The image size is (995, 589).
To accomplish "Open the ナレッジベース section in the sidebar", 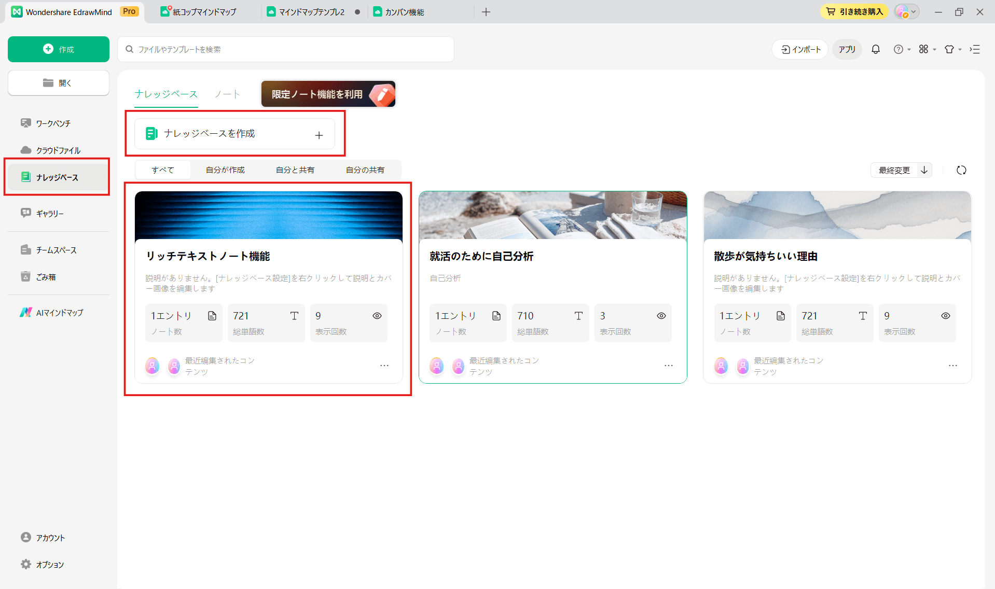I will [57, 177].
